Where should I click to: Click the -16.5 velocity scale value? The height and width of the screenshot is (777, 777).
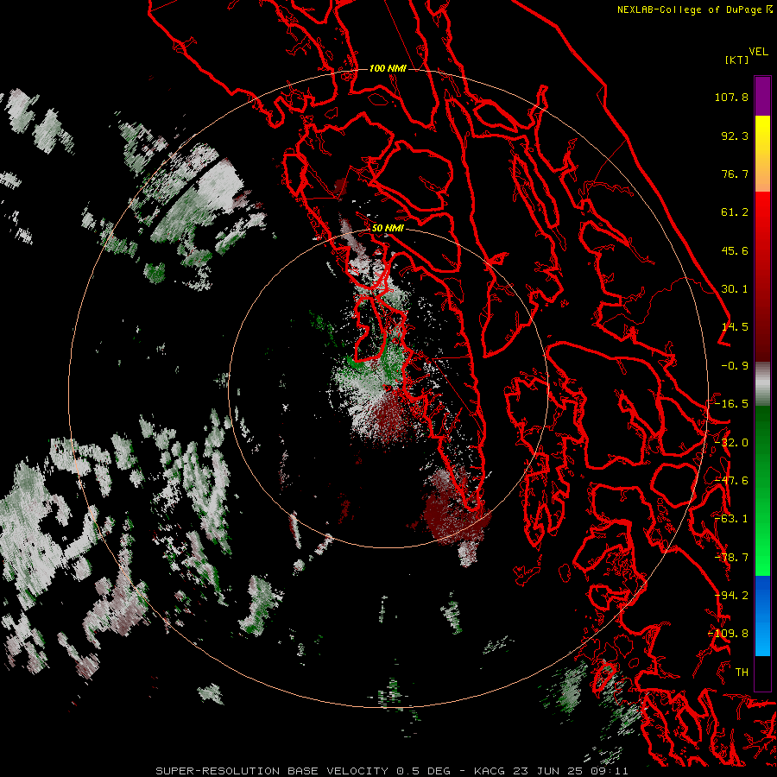[731, 404]
